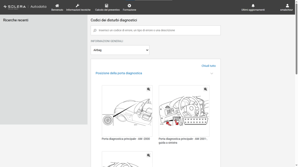Open the Airbag system dropdown
Screen dimensions: 298x167
(x=120, y=50)
